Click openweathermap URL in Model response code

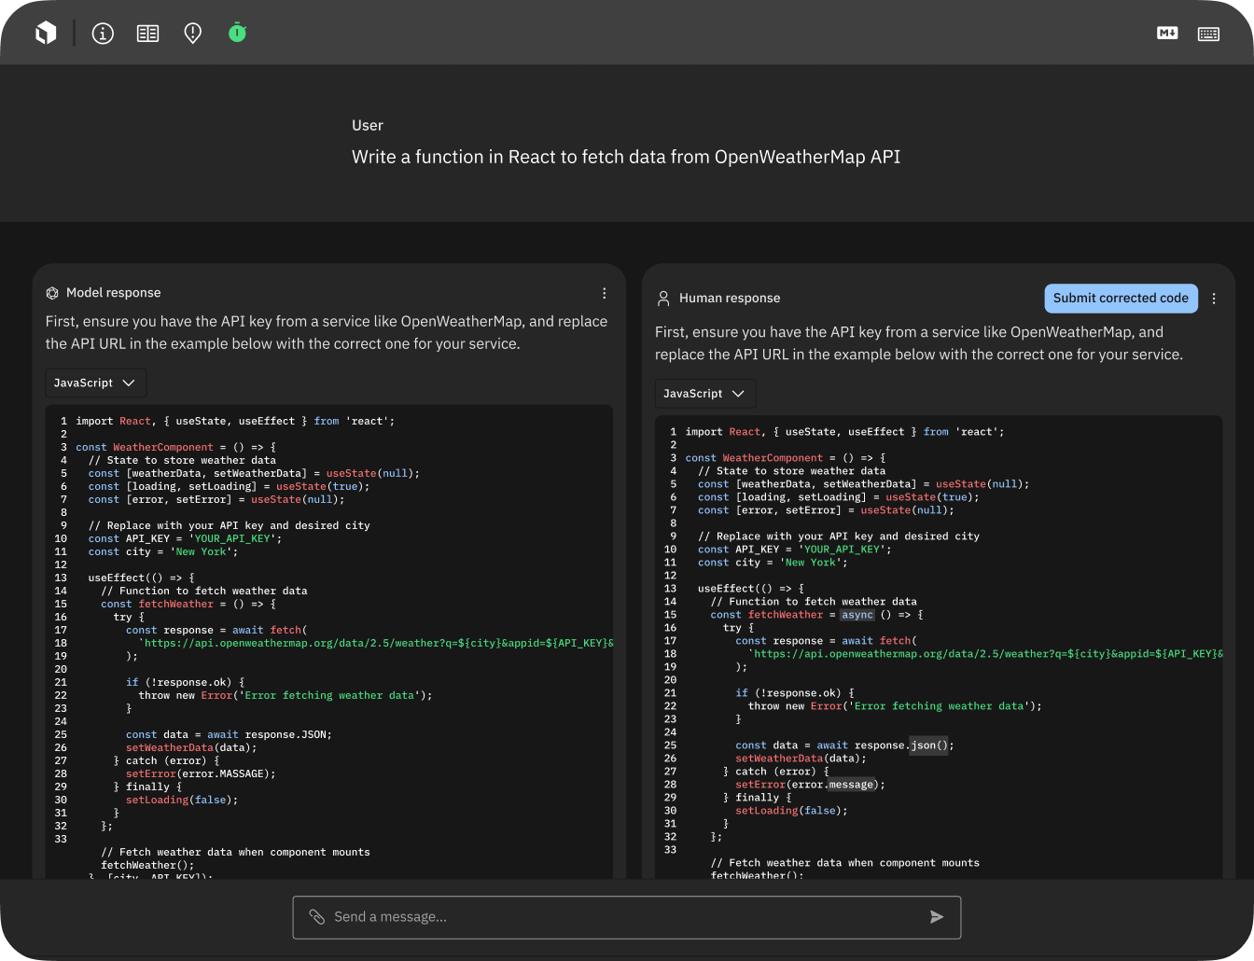click(x=377, y=643)
